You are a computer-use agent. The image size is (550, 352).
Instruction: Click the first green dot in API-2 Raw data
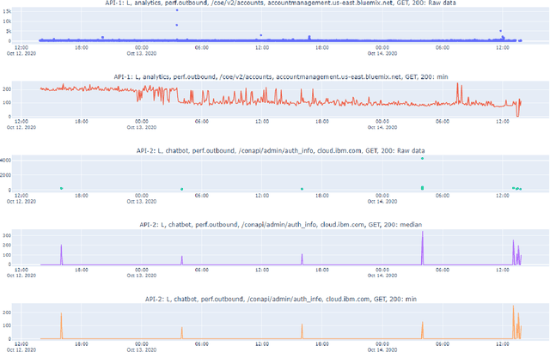click(x=61, y=188)
